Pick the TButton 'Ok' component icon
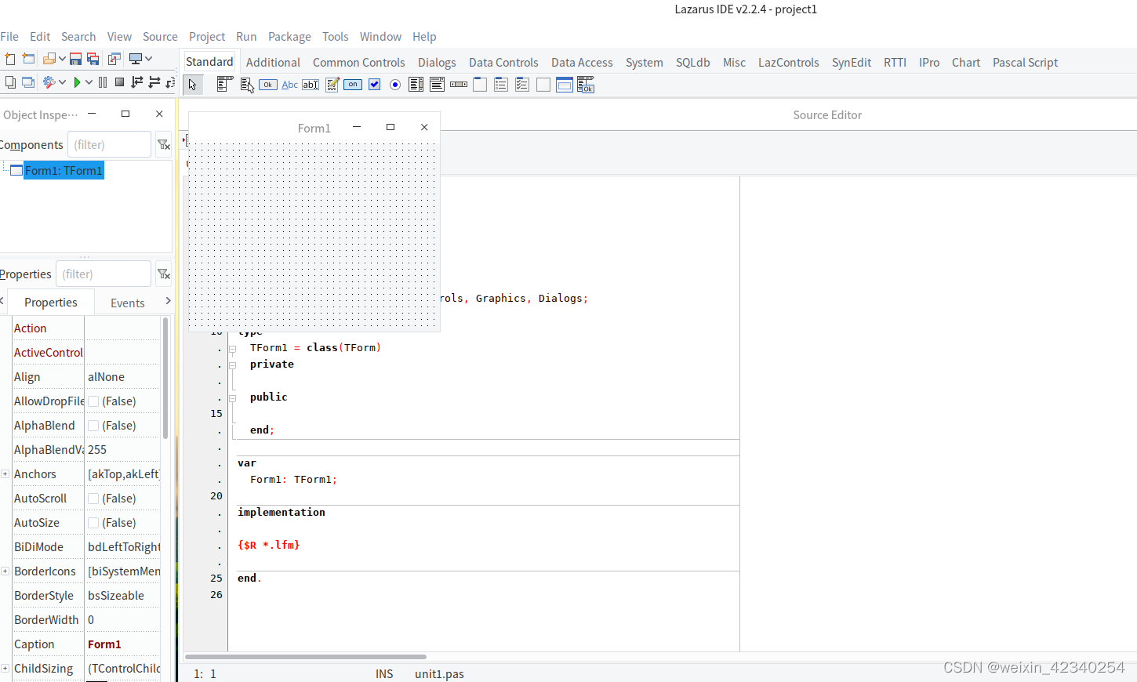This screenshot has width=1137, height=682. (x=268, y=85)
